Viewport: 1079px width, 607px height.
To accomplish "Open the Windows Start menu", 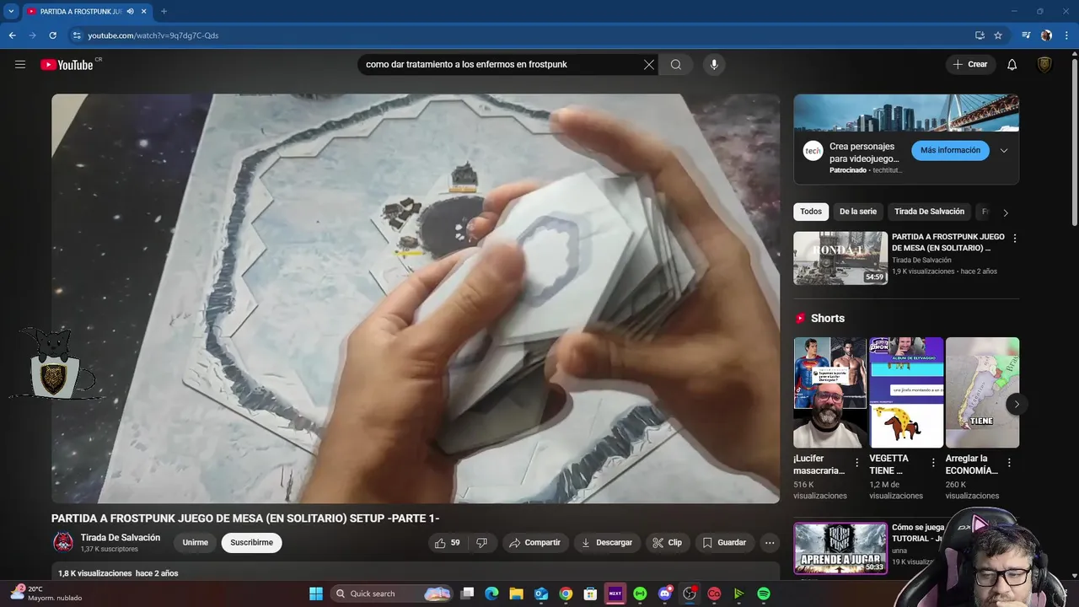I will click(316, 594).
